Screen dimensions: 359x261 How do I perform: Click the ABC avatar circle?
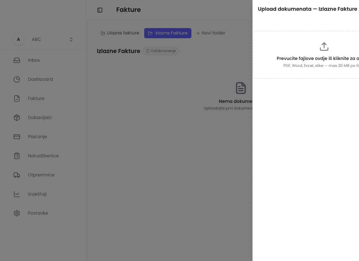coord(19,39)
